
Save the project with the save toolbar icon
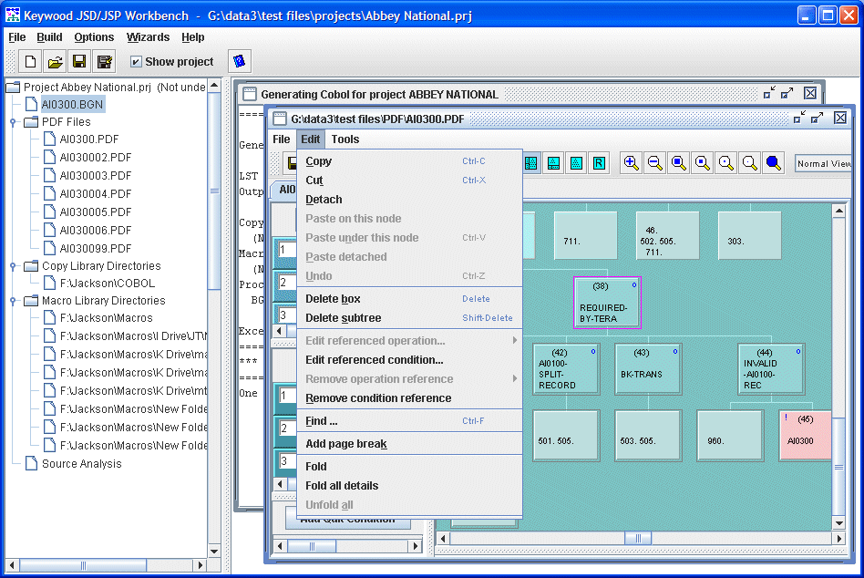(x=78, y=60)
